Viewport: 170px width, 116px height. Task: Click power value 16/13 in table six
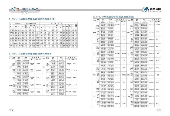tap(124, 89)
